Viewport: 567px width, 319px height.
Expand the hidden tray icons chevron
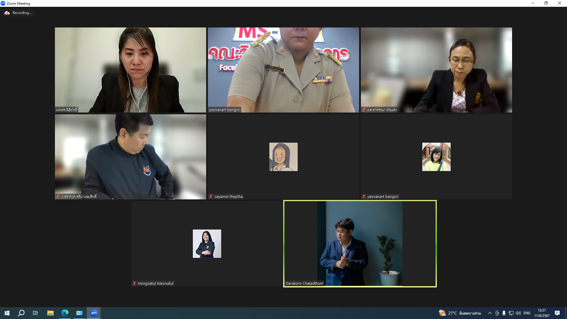coord(490,313)
